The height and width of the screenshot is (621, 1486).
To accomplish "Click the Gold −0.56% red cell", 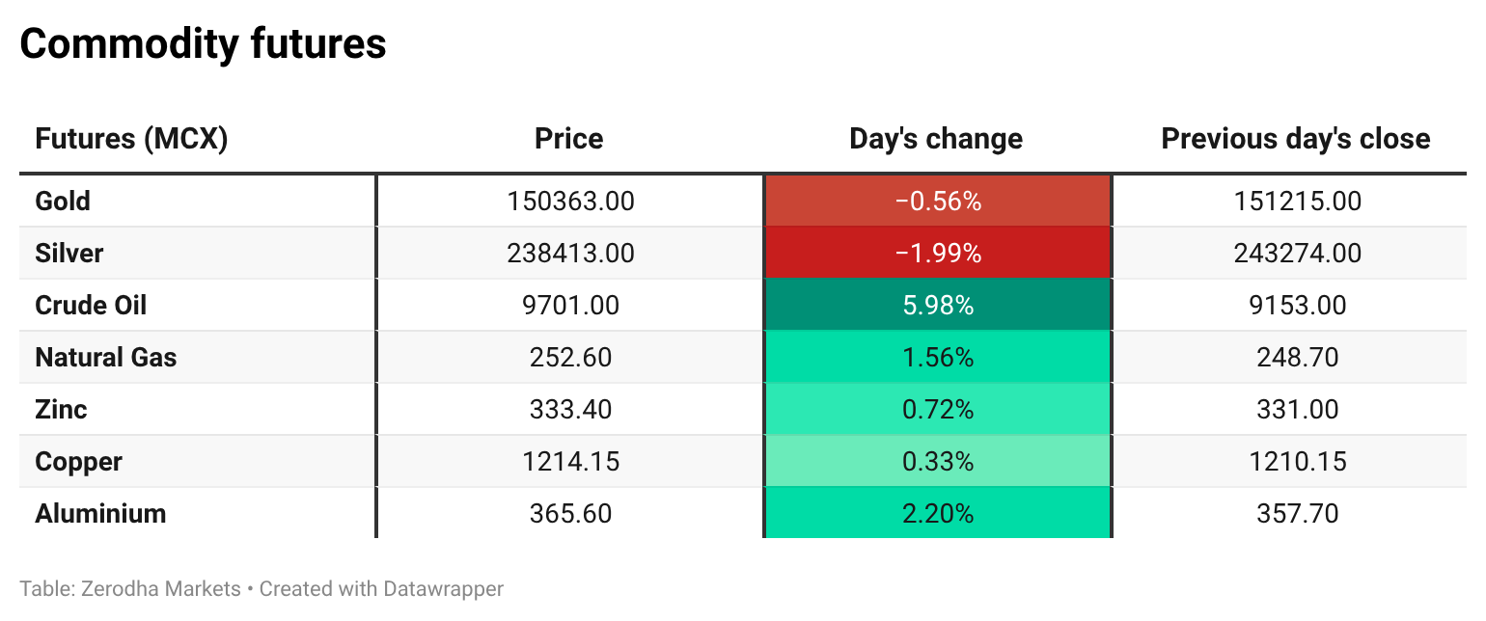I will coord(937,202).
